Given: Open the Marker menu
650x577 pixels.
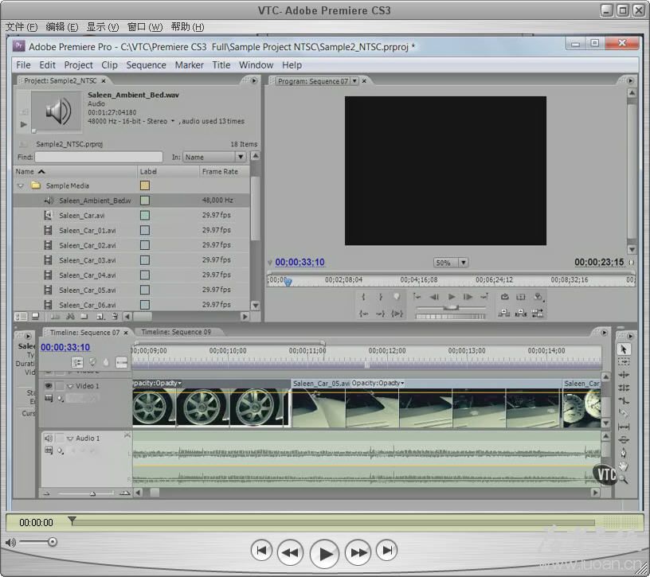Looking at the screenshot, I should point(189,65).
